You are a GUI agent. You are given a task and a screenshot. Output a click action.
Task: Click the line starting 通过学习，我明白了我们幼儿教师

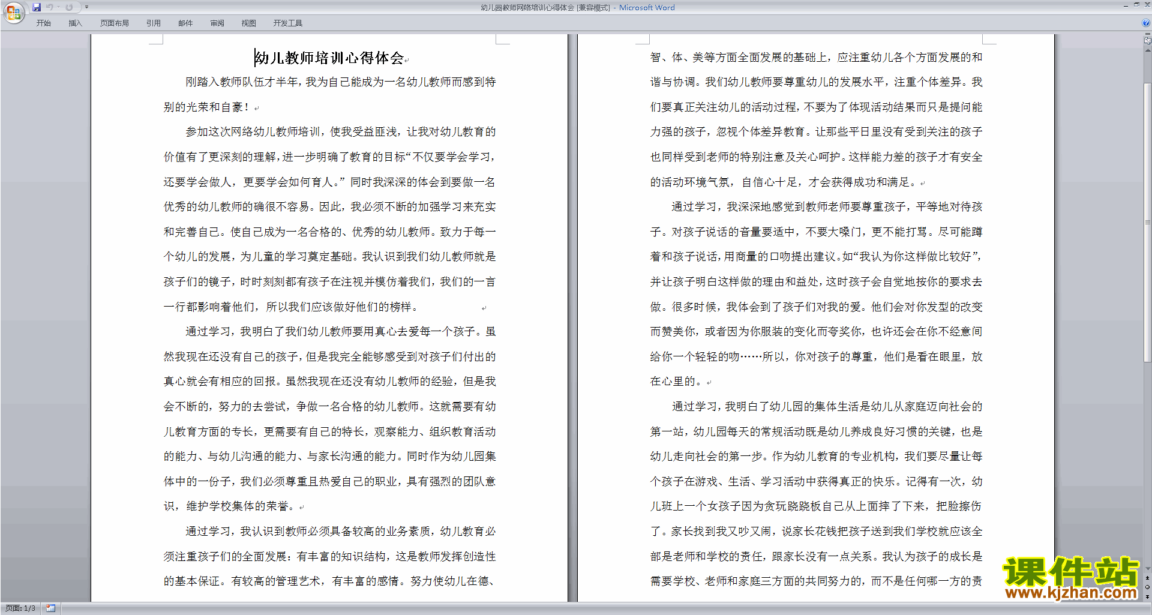(340, 332)
